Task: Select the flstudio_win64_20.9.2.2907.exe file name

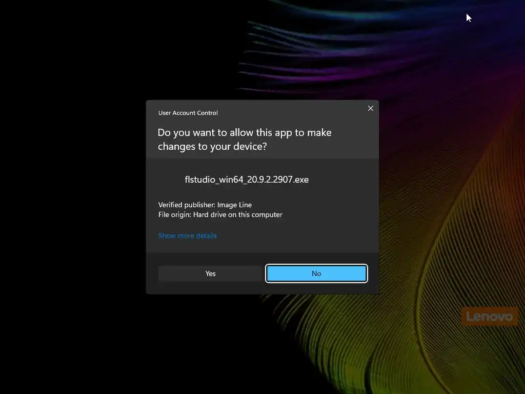Action: click(247, 180)
